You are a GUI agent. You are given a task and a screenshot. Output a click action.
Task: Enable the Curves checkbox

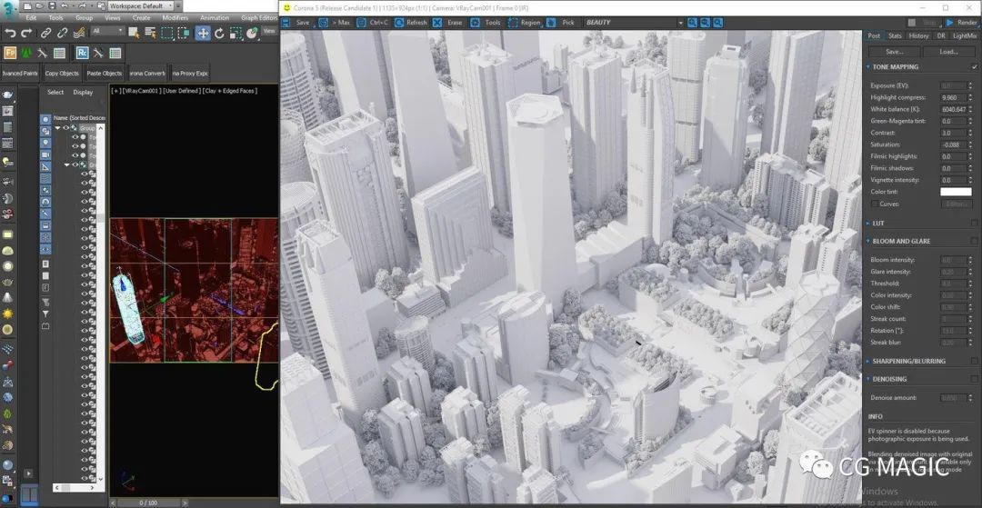click(875, 204)
